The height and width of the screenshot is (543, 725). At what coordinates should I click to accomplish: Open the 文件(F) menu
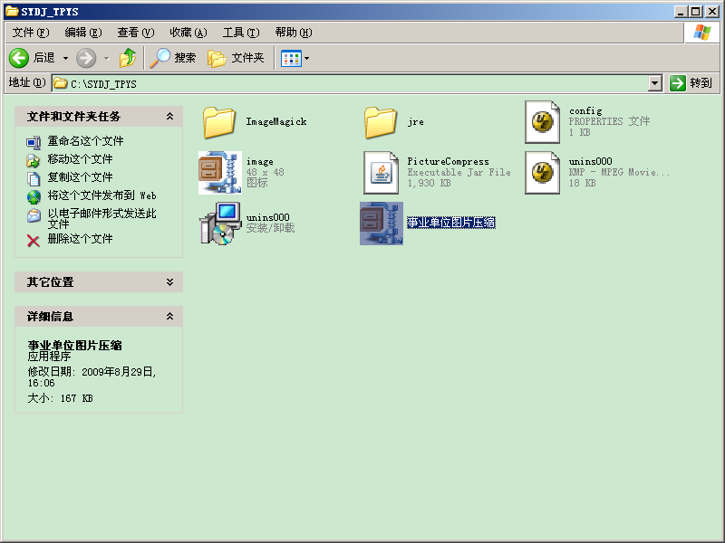(31, 33)
